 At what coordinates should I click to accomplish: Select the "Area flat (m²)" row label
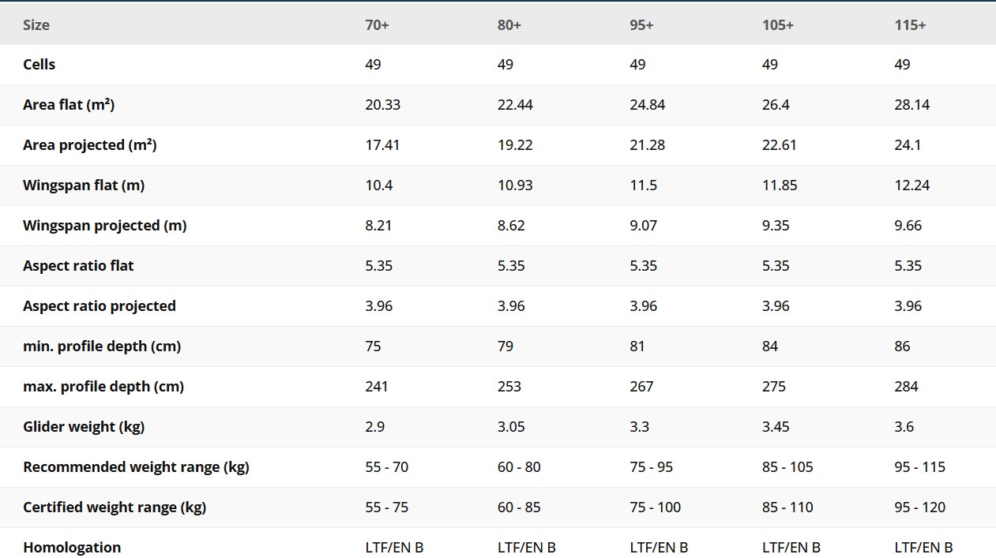[x=69, y=105]
